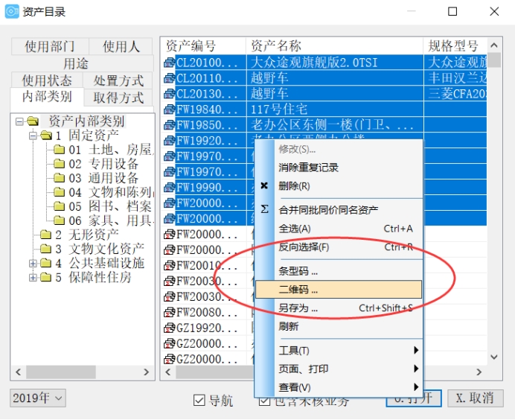This screenshot has height=420, width=515.
Task: Click folder icon for 2 无形资产
Action: click(x=45, y=235)
